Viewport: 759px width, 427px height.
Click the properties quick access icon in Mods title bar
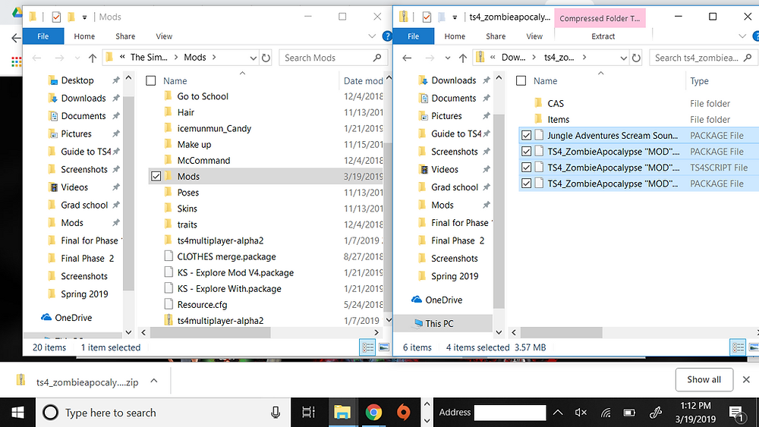point(56,17)
